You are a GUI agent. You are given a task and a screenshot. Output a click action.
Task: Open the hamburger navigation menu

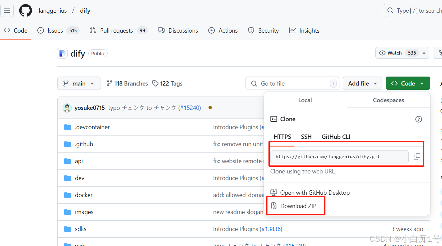click(7, 10)
